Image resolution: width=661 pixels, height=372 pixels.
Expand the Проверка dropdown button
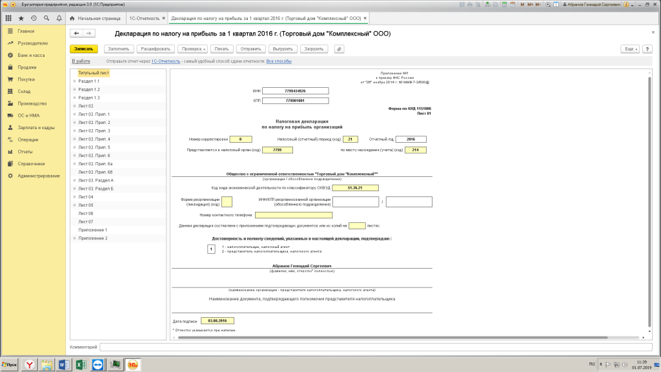(192, 48)
